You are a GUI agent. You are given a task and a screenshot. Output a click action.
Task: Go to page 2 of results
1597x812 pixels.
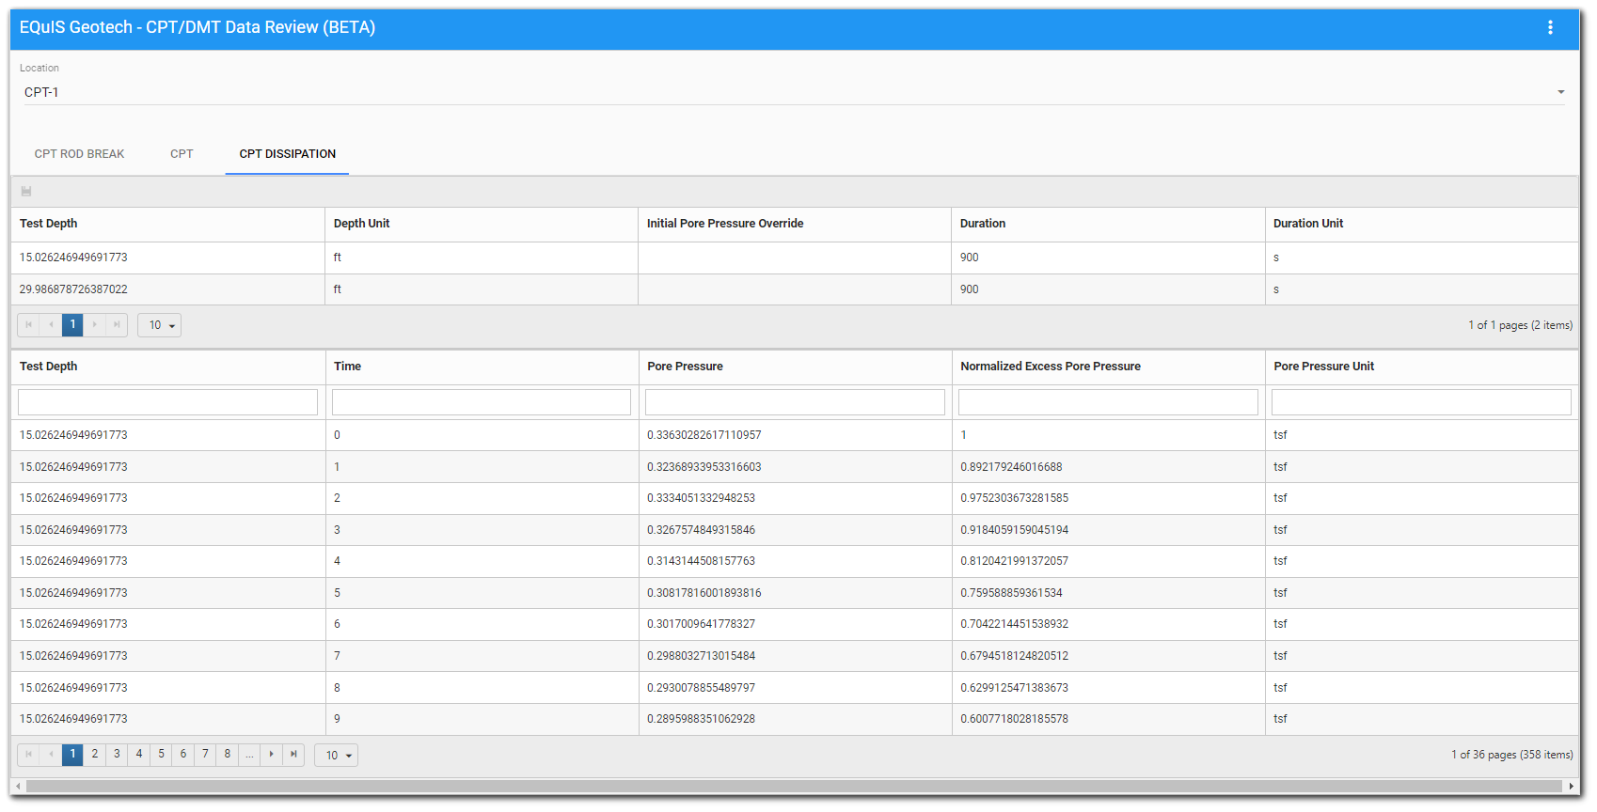pyautogui.click(x=95, y=755)
